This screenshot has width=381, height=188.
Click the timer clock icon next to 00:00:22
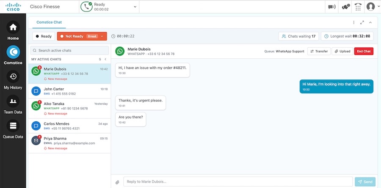click(113, 36)
